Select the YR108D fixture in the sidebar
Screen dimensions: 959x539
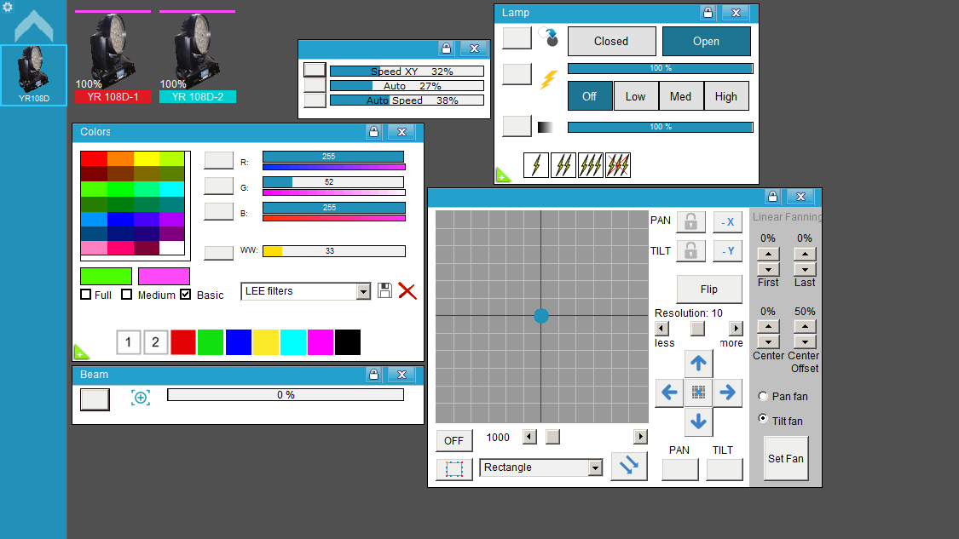[x=33, y=75]
